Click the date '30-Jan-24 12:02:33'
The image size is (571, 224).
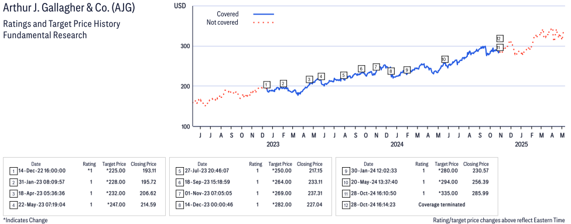click(375, 171)
